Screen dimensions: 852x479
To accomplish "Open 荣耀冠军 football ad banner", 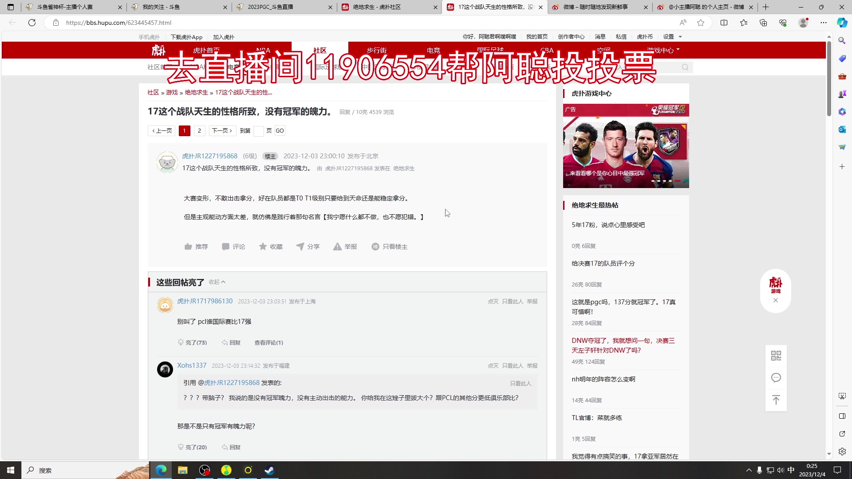I will (626, 146).
